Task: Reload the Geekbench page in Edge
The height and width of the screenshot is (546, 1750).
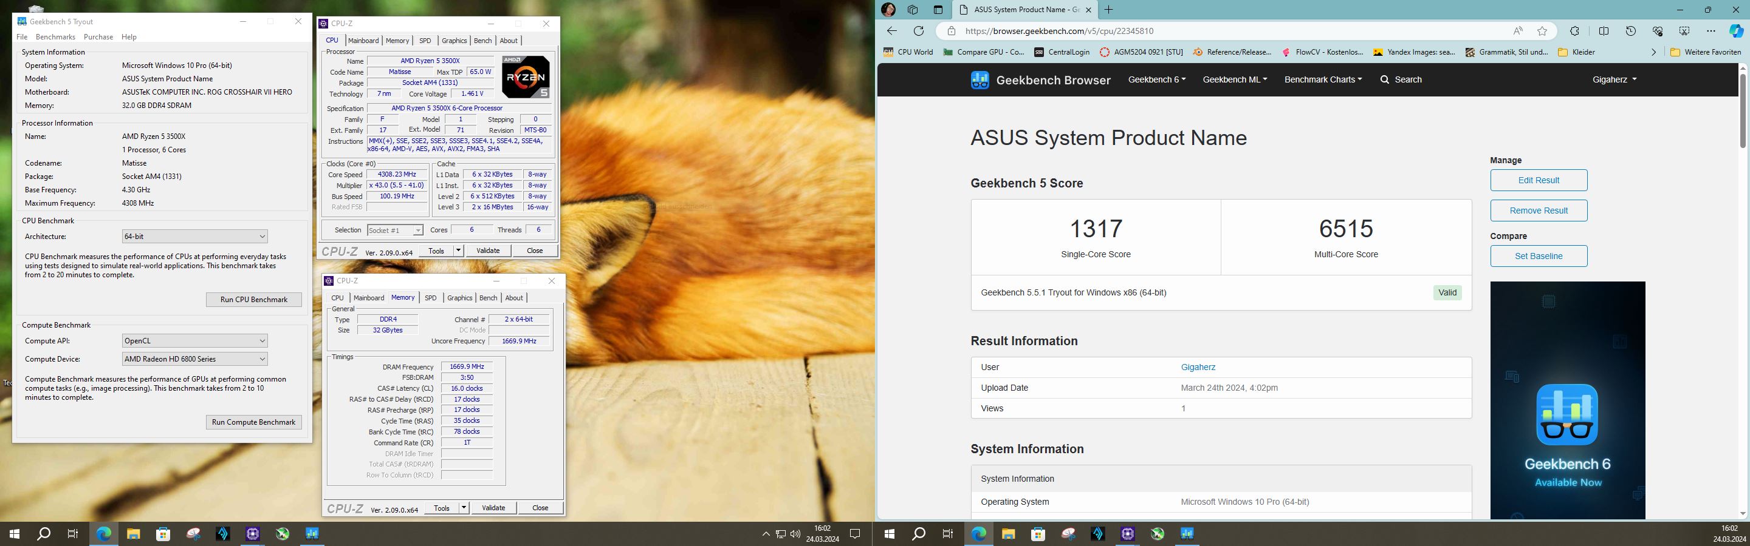Action: (919, 30)
